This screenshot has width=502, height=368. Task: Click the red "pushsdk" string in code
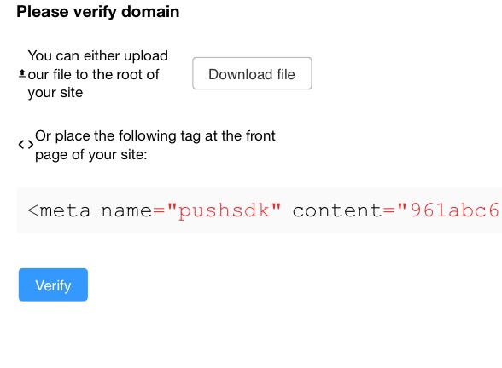(x=224, y=210)
